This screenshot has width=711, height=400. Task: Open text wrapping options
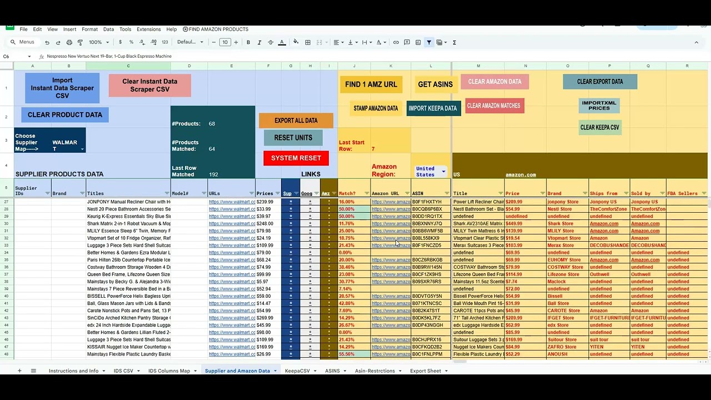[366, 42]
